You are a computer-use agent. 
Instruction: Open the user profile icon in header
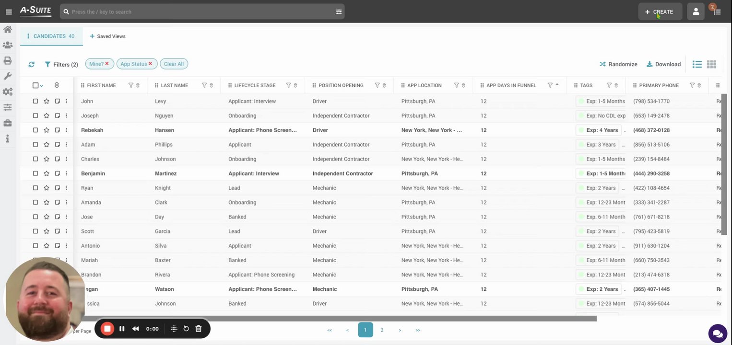click(696, 11)
